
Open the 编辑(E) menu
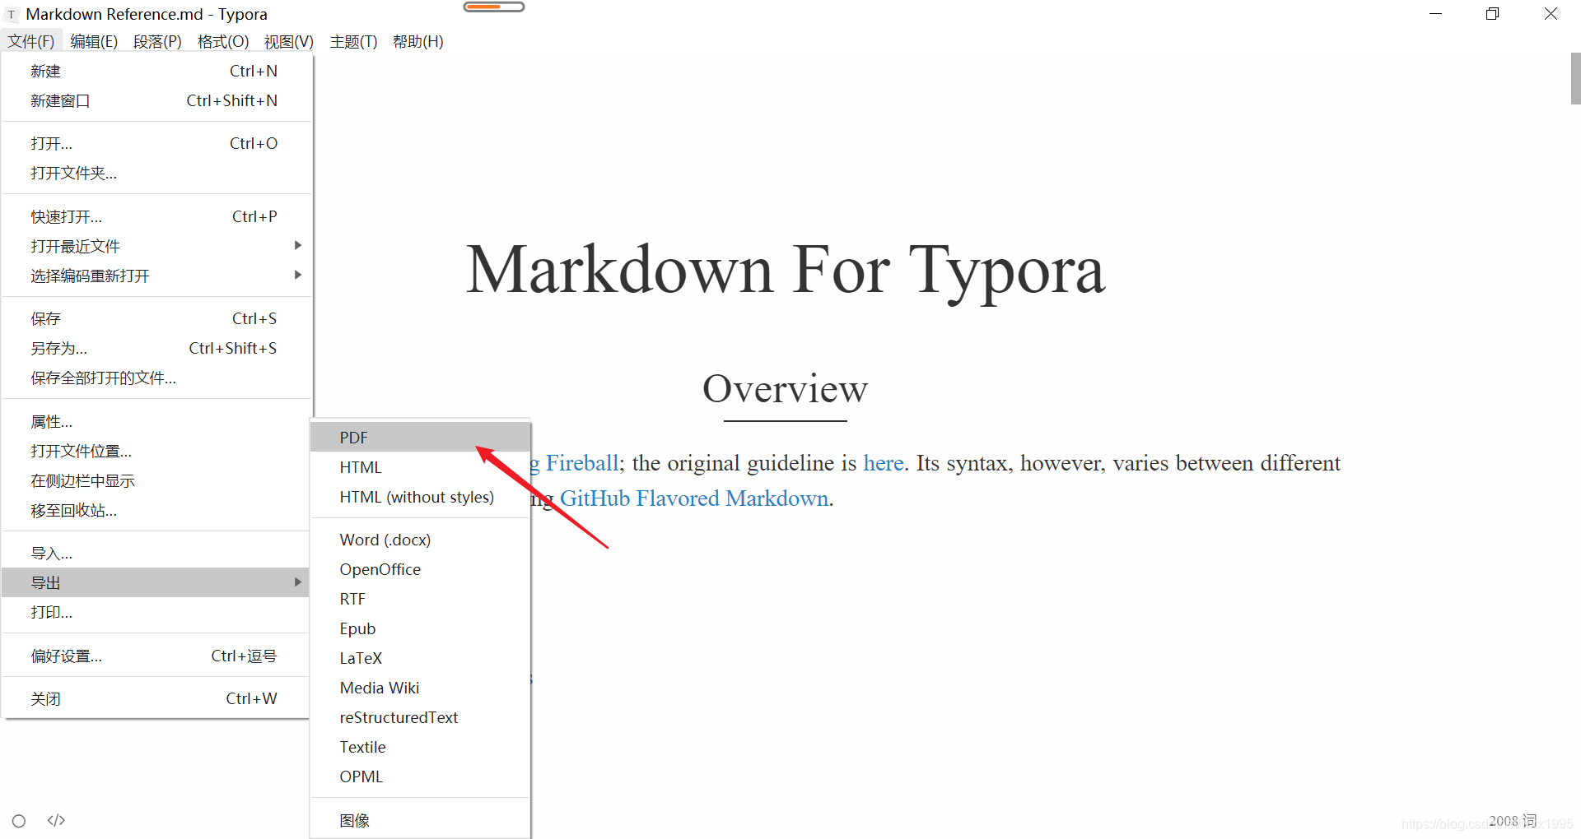coord(94,41)
